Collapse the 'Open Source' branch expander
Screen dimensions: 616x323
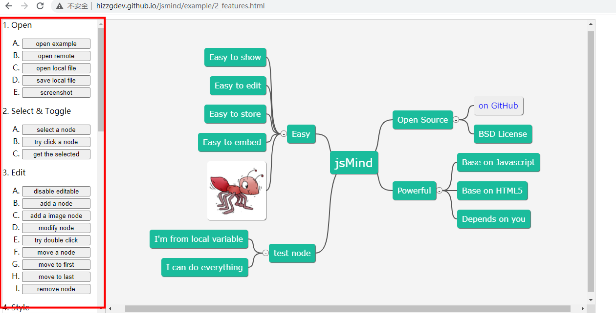(x=456, y=120)
